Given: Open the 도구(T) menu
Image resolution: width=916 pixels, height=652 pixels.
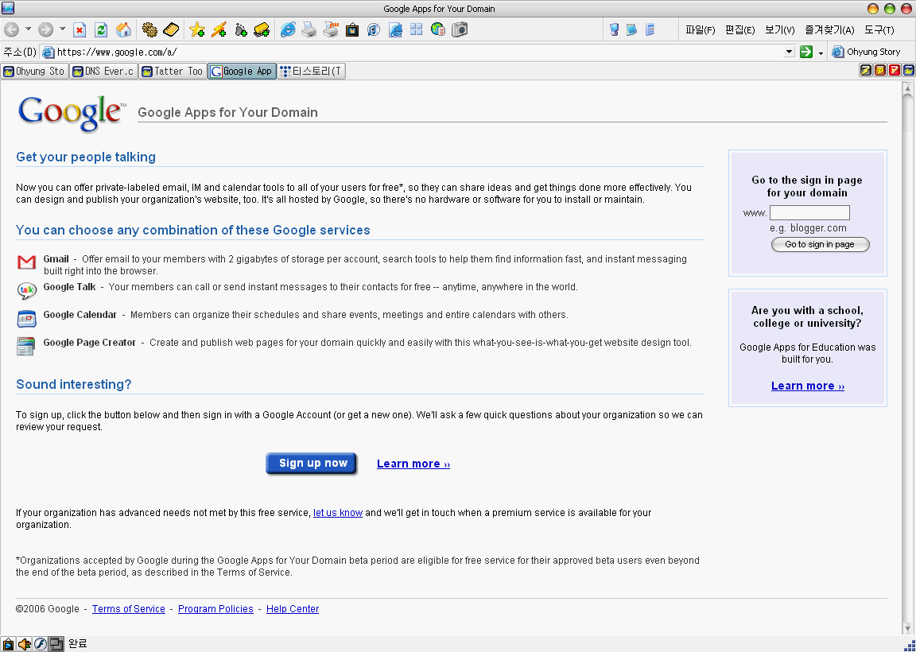Looking at the screenshot, I should pyautogui.click(x=879, y=30).
